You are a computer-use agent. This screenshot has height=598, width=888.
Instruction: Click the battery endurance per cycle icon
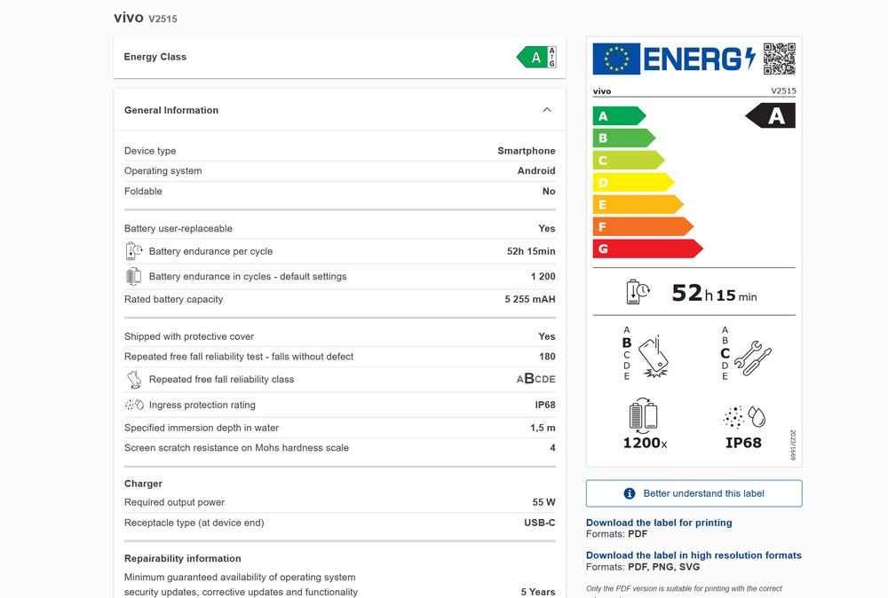134,251
